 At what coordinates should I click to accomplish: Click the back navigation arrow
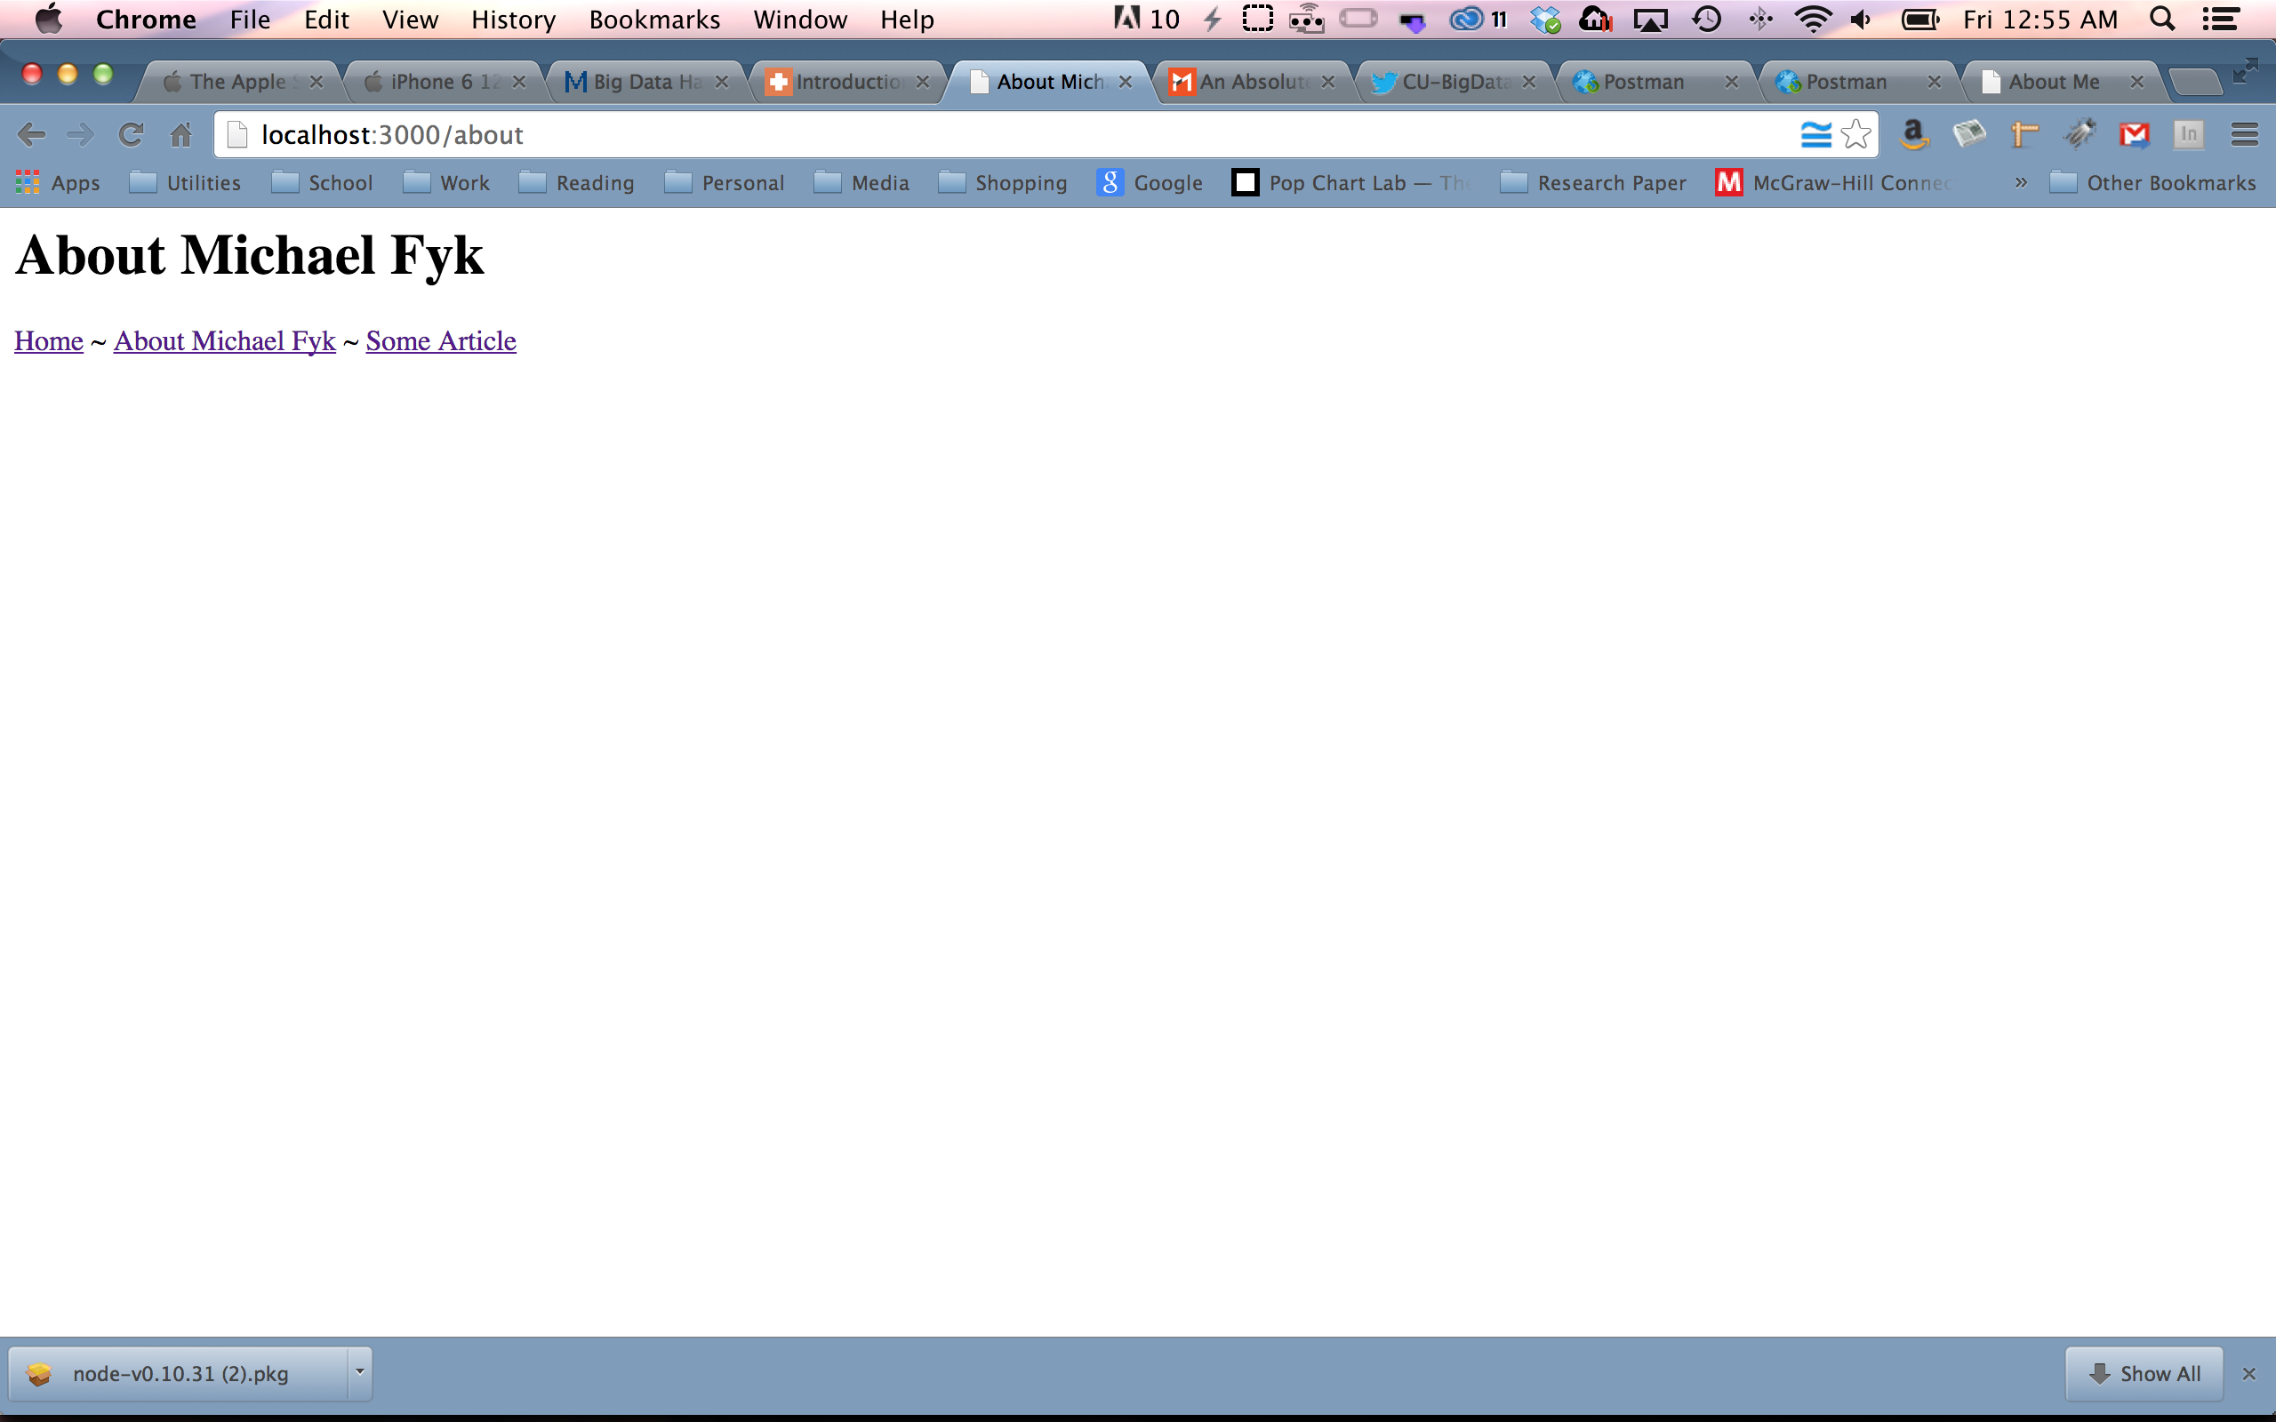click(x=31, y=135)
